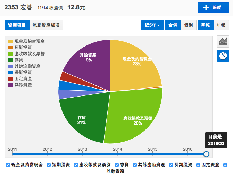Image resolution: width=233 pixels, height=176 pixels.
Task: Select 季報 quarterly report toggle
Action: (205, 25)
